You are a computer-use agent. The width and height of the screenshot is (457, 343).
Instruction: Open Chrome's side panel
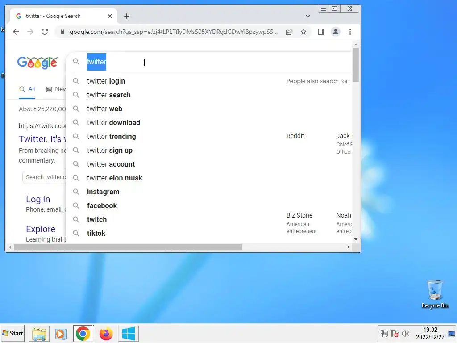pos(321,32)
